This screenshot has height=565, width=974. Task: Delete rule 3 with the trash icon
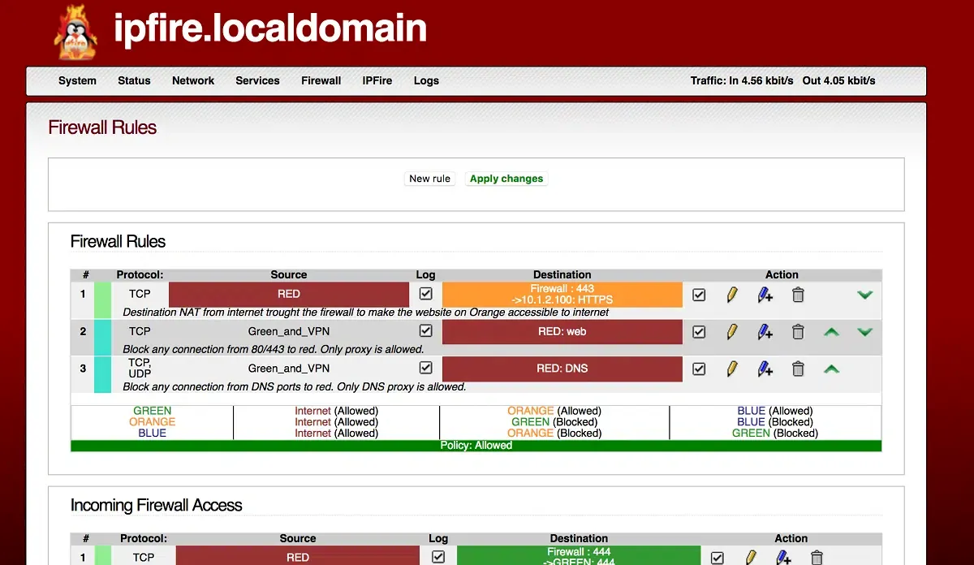798,369
